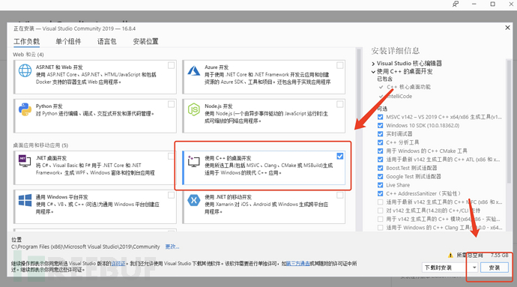Image resolution: width=517 pixels, height=287 pixels.
Task: Switch to the 安装位置 tab
Action: [x=145, y=41]
